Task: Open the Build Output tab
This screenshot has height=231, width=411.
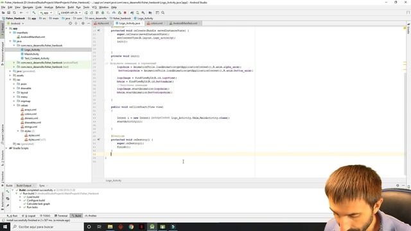Action: coord(24,185)
